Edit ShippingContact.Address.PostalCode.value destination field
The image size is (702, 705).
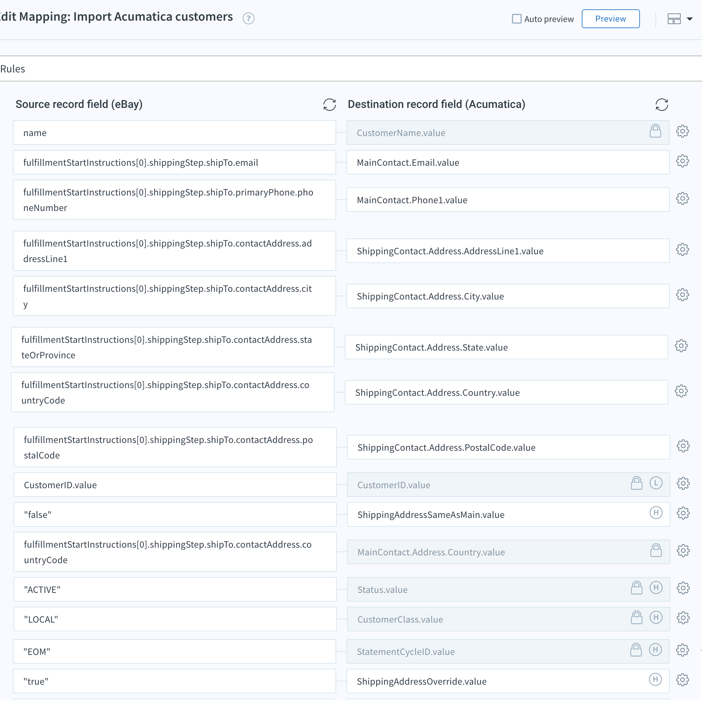[x=508, y=447]
